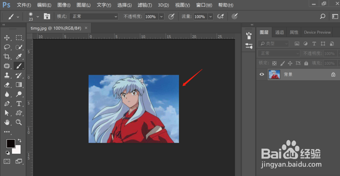This screenshot has width=340, height=176.
Task: Click the background color swatch
Action: 17,150
